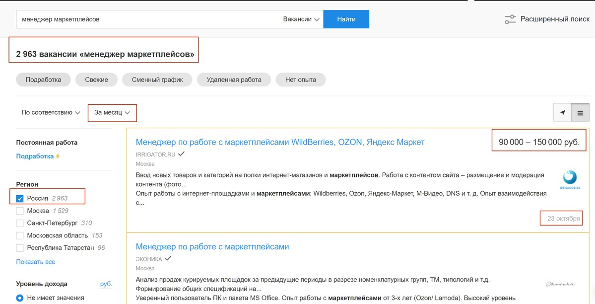Uncheck the Россия region checkbox
Image resolution: width=595 pixels, height=304 pixels.
[20, 198]
